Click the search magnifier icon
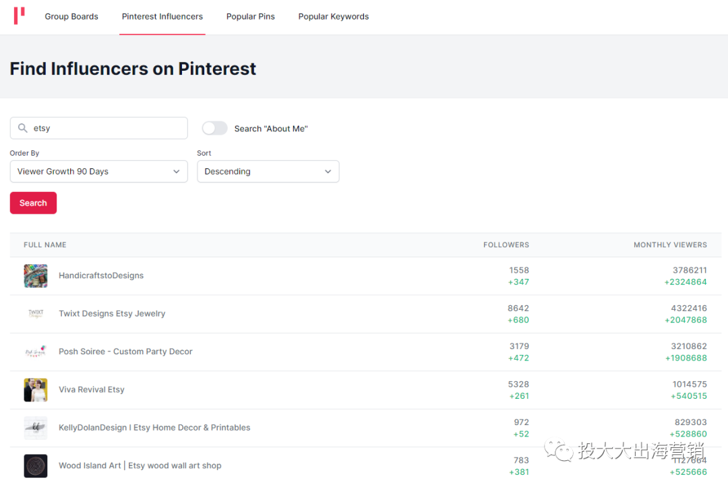This screenshot has height=483, width=728. 23,128
